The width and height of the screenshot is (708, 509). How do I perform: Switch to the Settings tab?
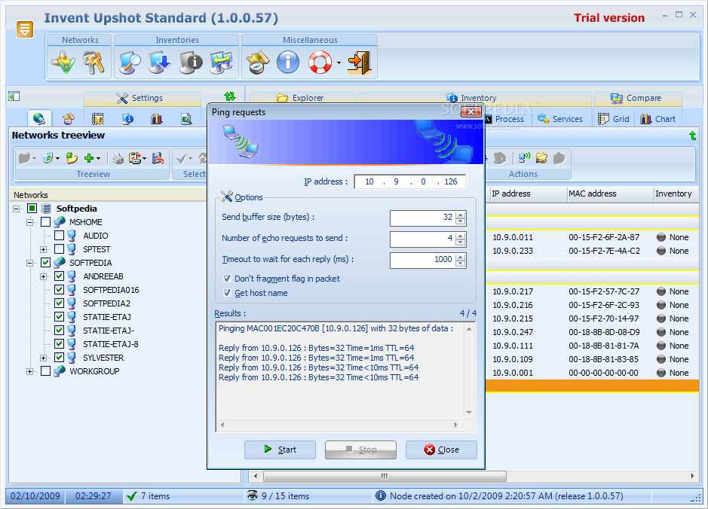point(143,98)
